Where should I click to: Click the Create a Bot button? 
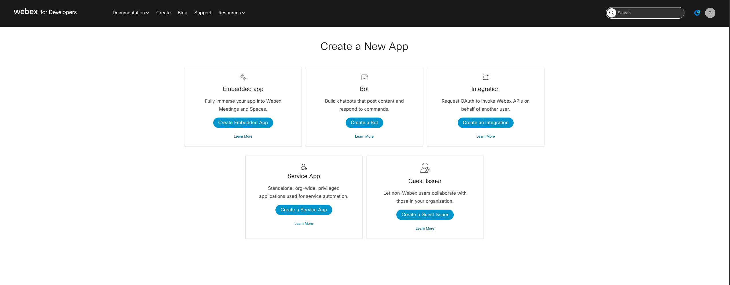pyautogui.click(x=364, y=123)
